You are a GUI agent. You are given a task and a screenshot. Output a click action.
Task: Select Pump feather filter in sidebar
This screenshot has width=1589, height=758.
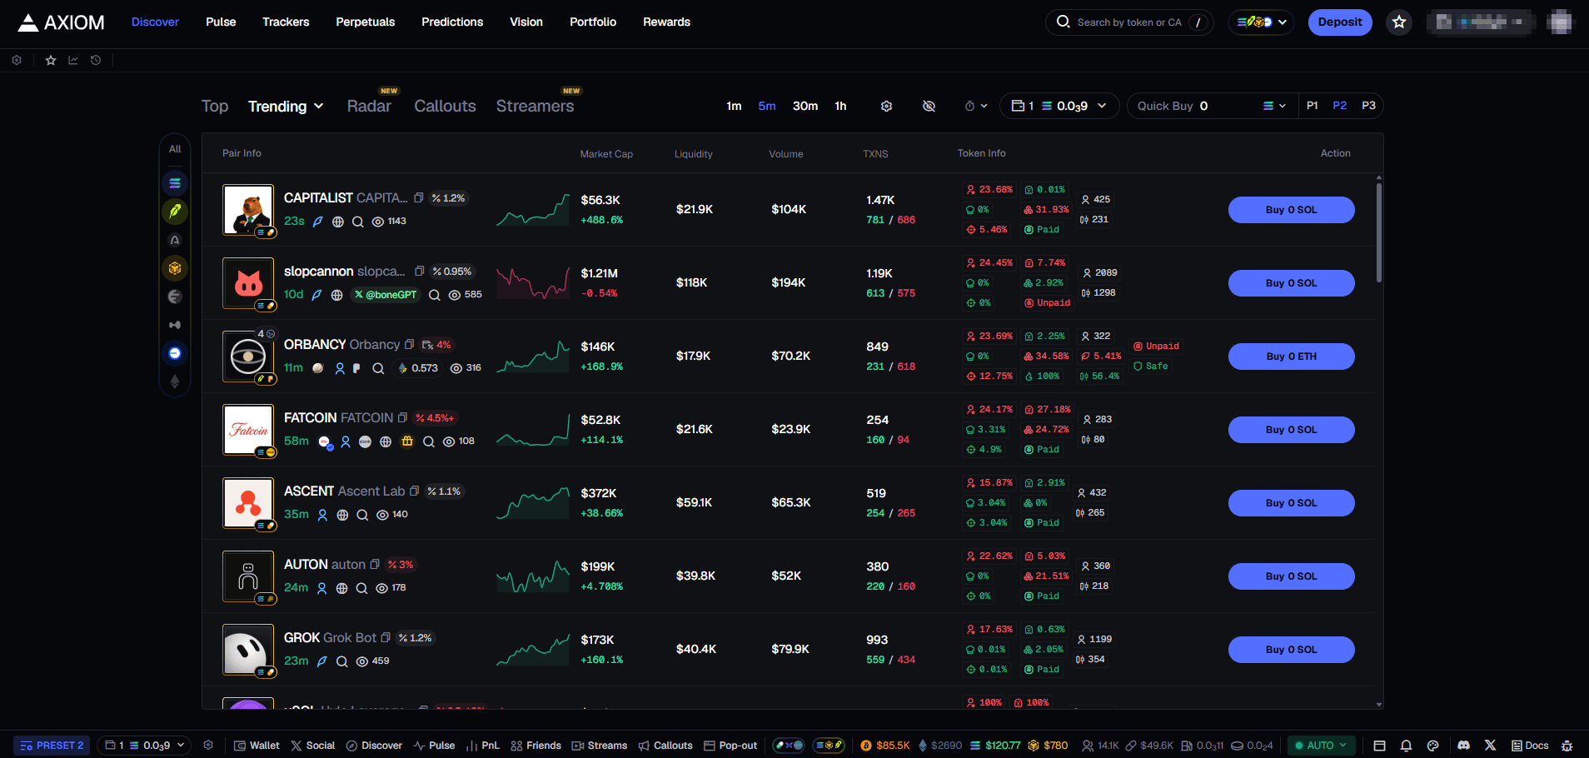[x=175, y=212]
